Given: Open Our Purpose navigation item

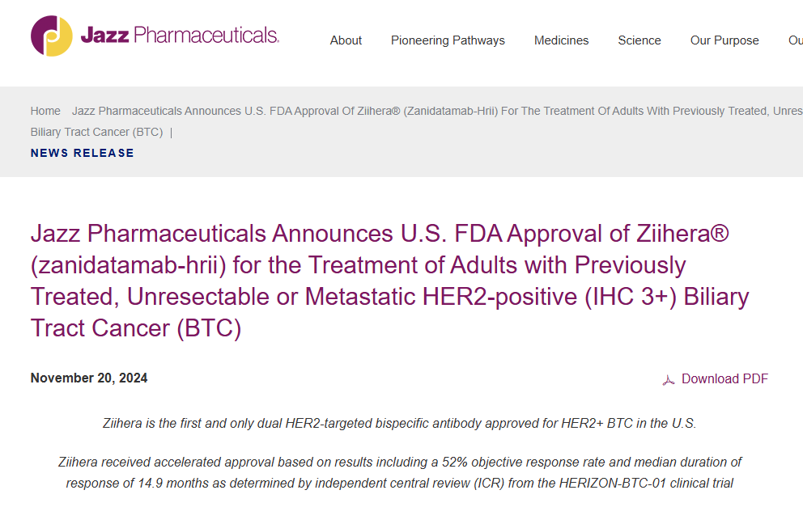Looking at the screenshot, I should (x=724, y=40).
